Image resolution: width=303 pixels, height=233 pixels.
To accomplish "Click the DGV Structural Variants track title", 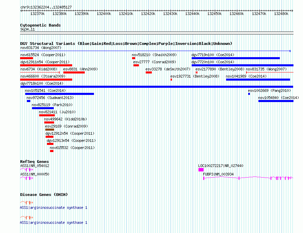I will pyautogui.click(x=126, y=44).
